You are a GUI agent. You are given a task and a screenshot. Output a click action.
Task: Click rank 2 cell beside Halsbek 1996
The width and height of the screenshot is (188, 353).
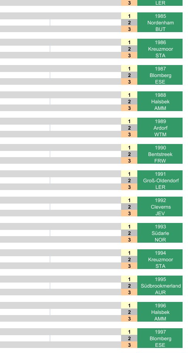click(129, 312)
